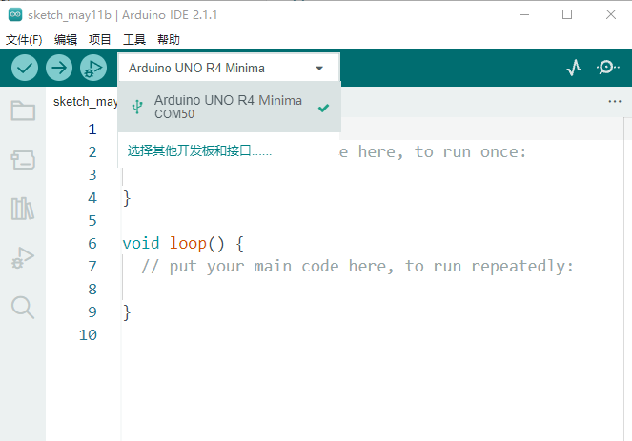
Task: Open the 编辑 menu
Action: pyautogui.click(x=65, y=39)
